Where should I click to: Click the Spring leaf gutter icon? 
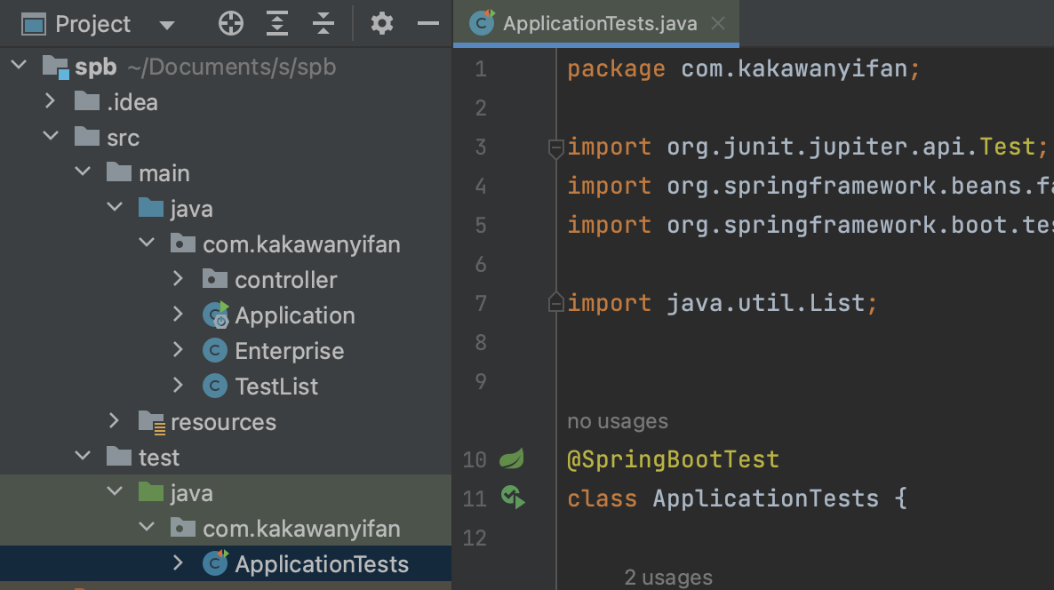[x=511, y=459]
